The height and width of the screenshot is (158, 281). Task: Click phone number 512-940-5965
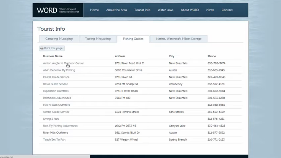pos(216,105)
